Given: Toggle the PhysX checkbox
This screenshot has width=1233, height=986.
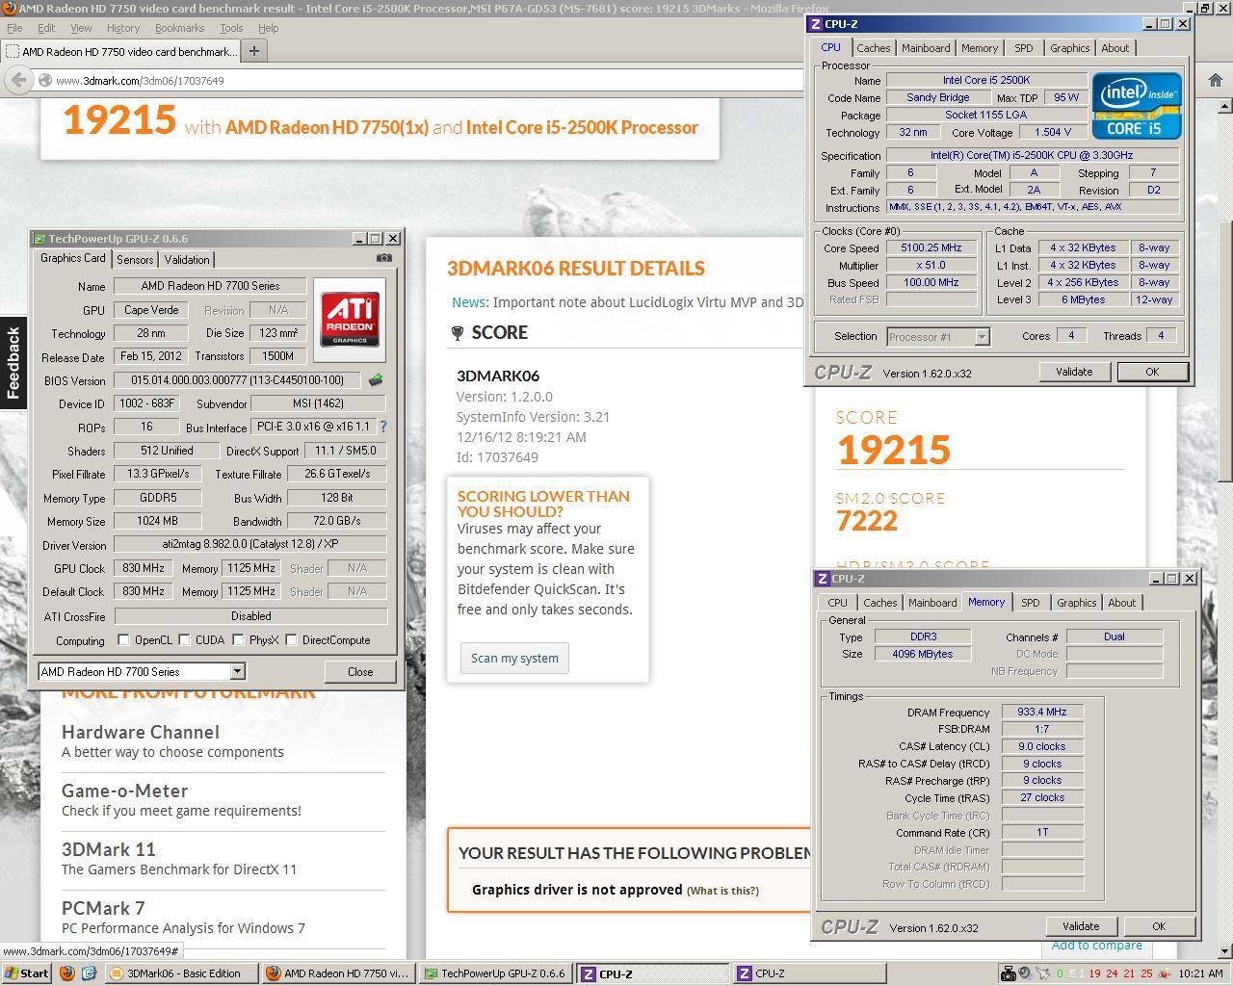Looking at the screenshot, I should tap(238, 639).
